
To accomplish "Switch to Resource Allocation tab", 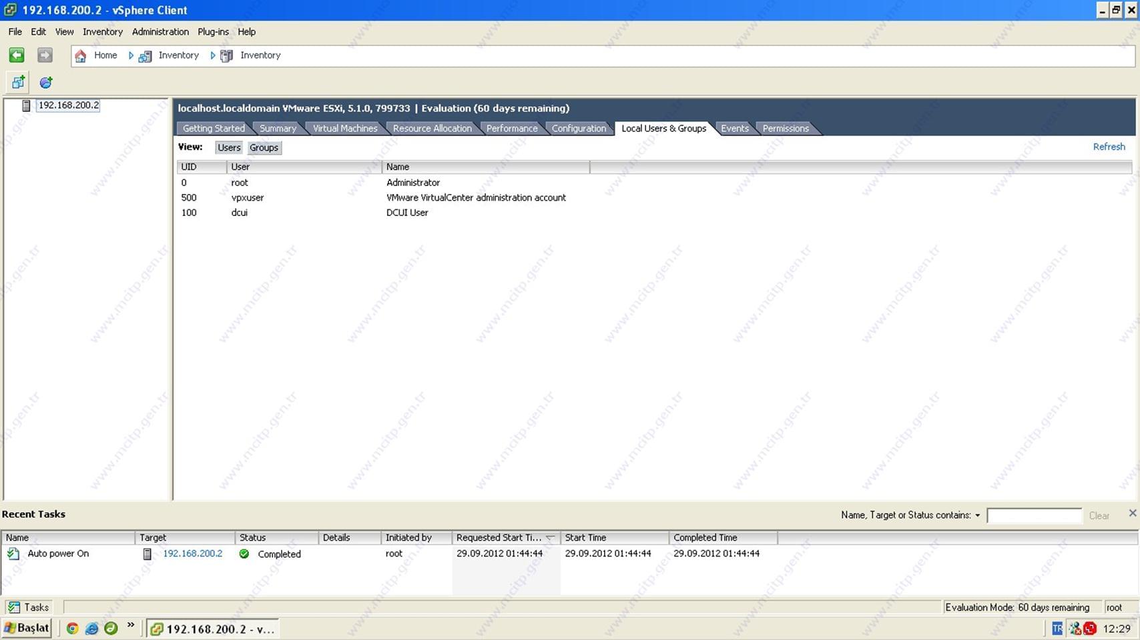I will [x=433, y=129].
